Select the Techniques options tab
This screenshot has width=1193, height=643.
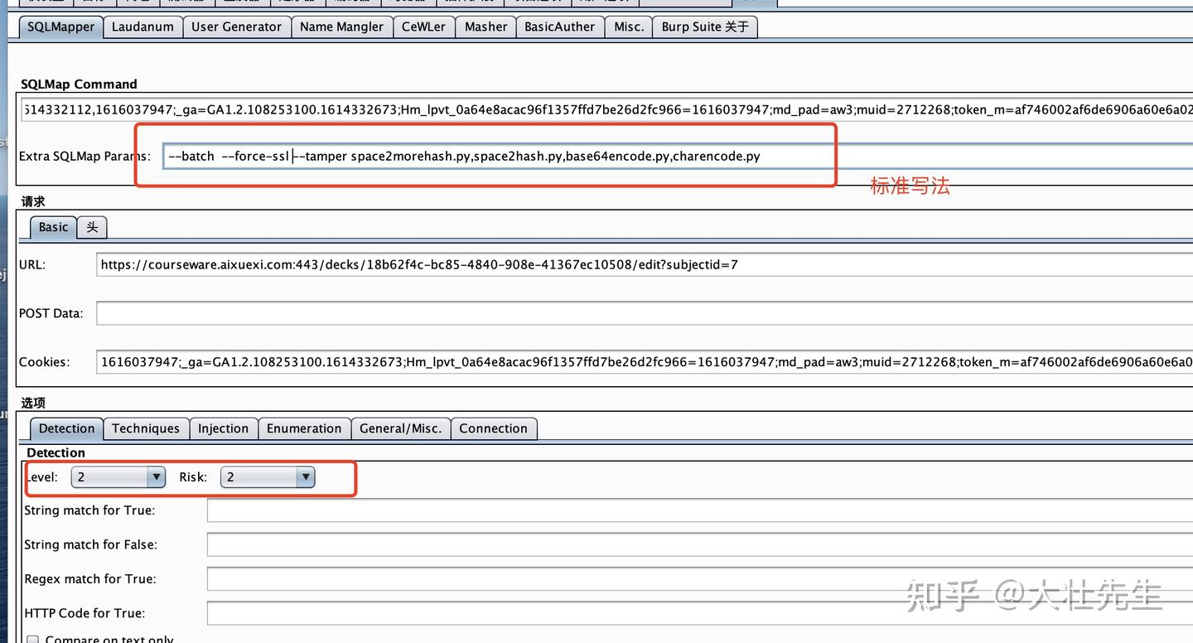pyautogui.click(x=146, y=428)
